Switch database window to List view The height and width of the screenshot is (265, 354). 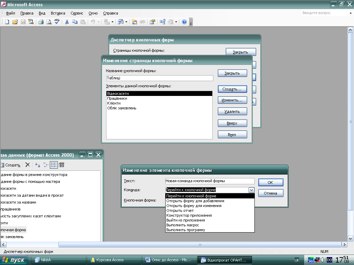[54, 165]
